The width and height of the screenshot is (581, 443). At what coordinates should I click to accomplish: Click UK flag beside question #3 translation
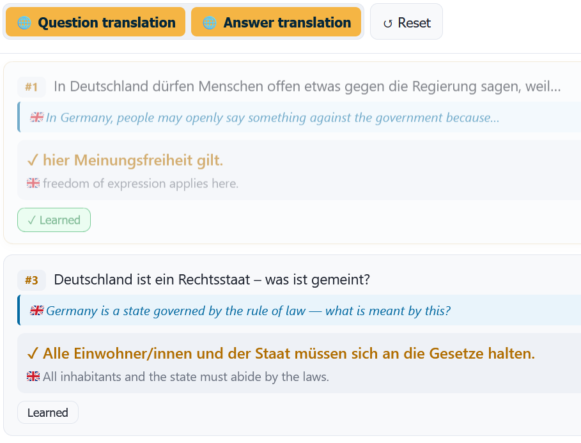pyautogui.click(x=36, y=310)
